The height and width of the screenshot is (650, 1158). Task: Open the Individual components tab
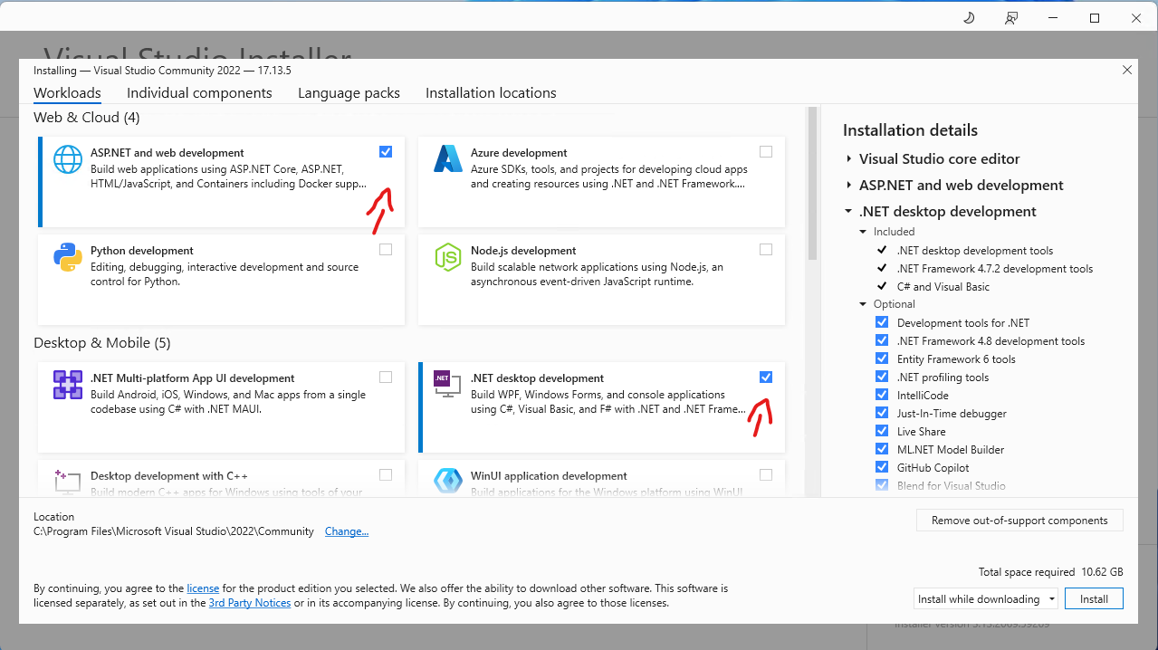199,93
